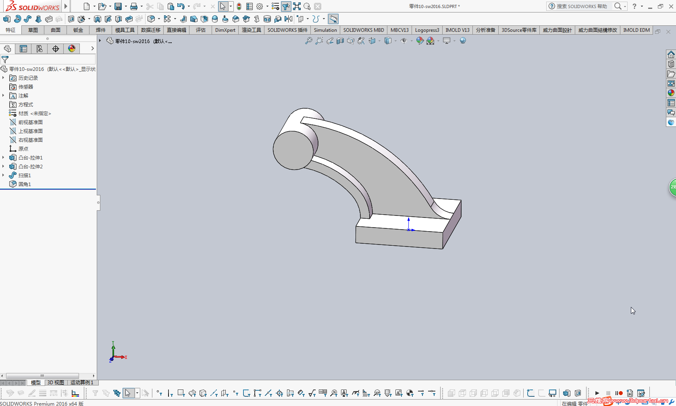Expand the 历史记录 tree node
This screenshot has height=406, width=676.
(x=3, y=78)
